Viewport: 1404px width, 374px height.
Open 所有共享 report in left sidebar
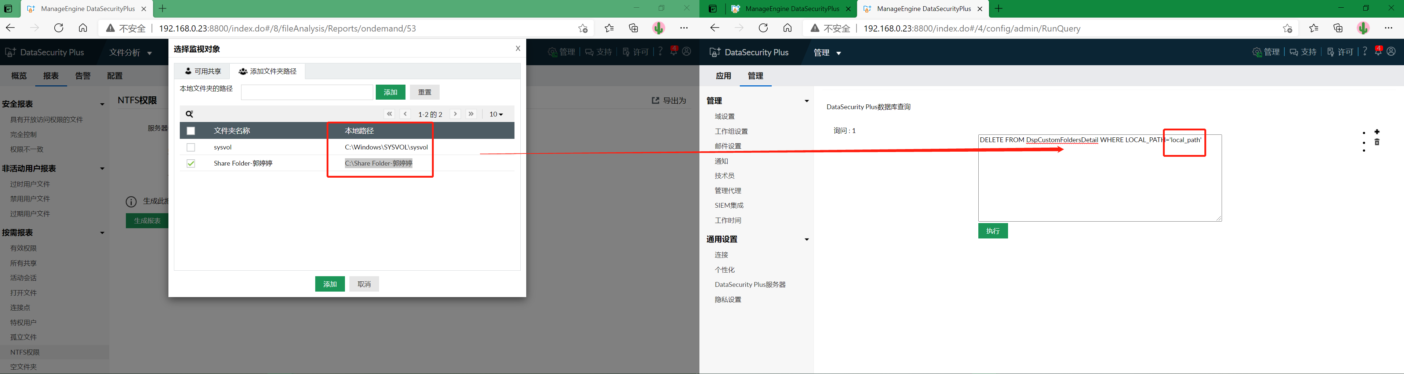click(23, 263)
